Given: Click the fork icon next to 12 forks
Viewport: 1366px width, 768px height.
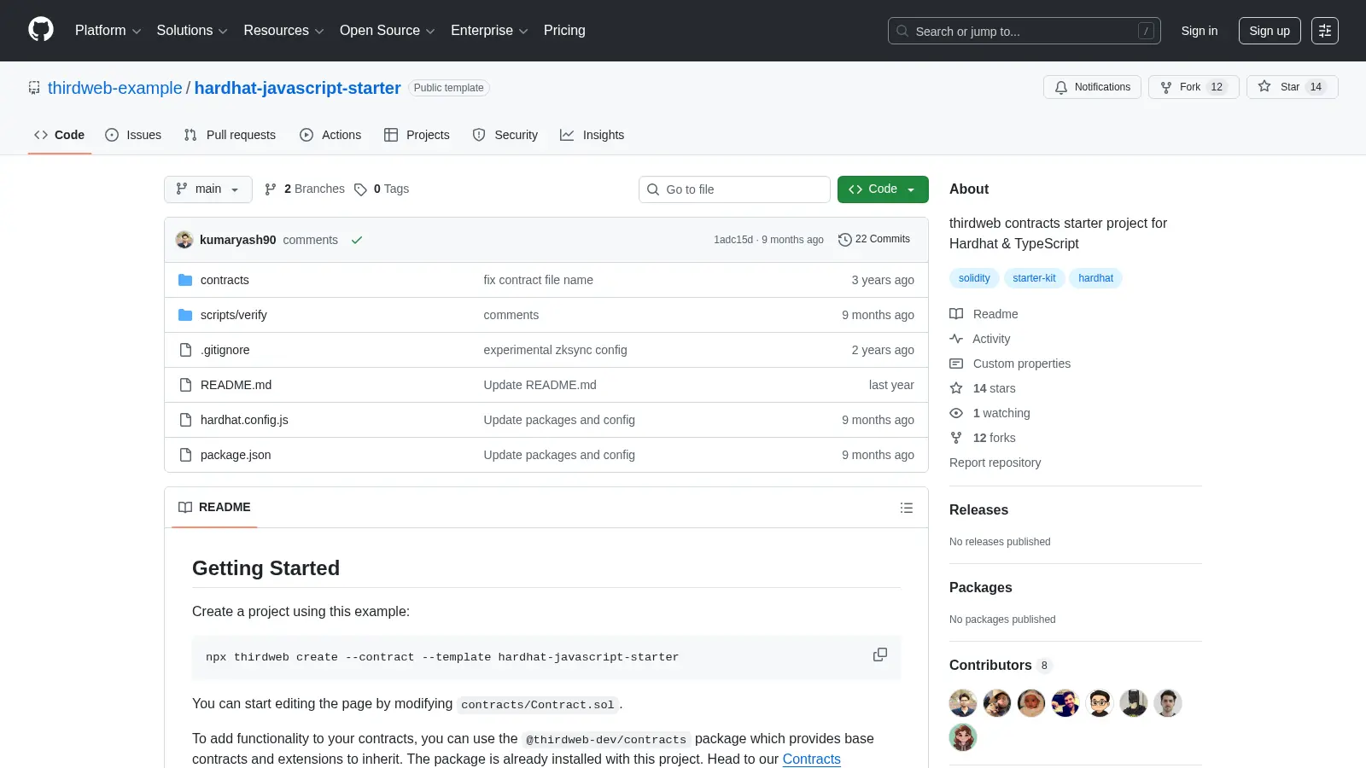Looking at the screenshot, I should [956, 438].
